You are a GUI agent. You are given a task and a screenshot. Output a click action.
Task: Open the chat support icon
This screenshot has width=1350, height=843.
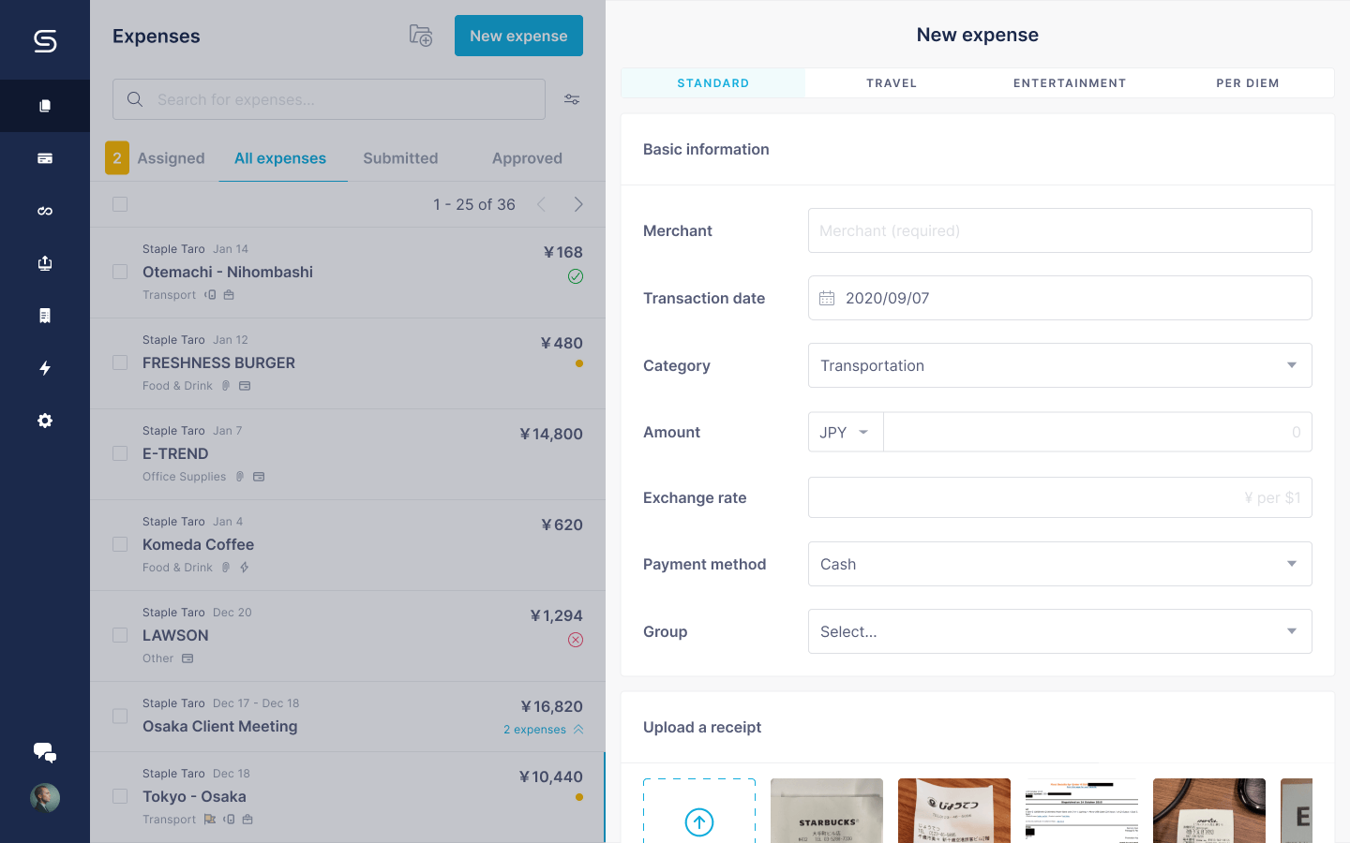coord(44,752)
